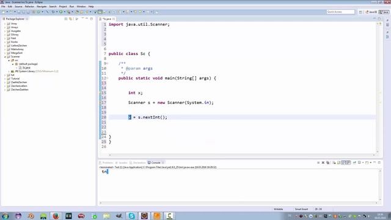
Task: Click the Firefox icon in taskbar
Action: click(56, 216)
